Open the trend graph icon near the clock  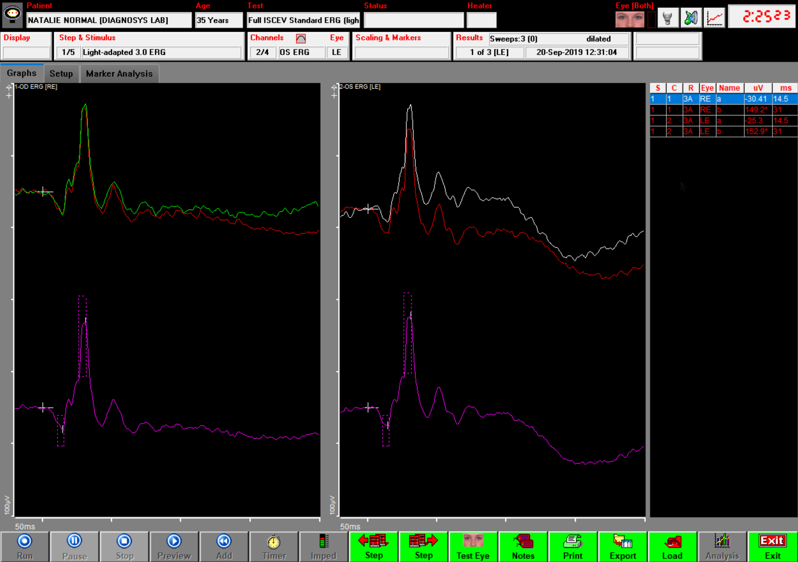click(x=714, y=17)
